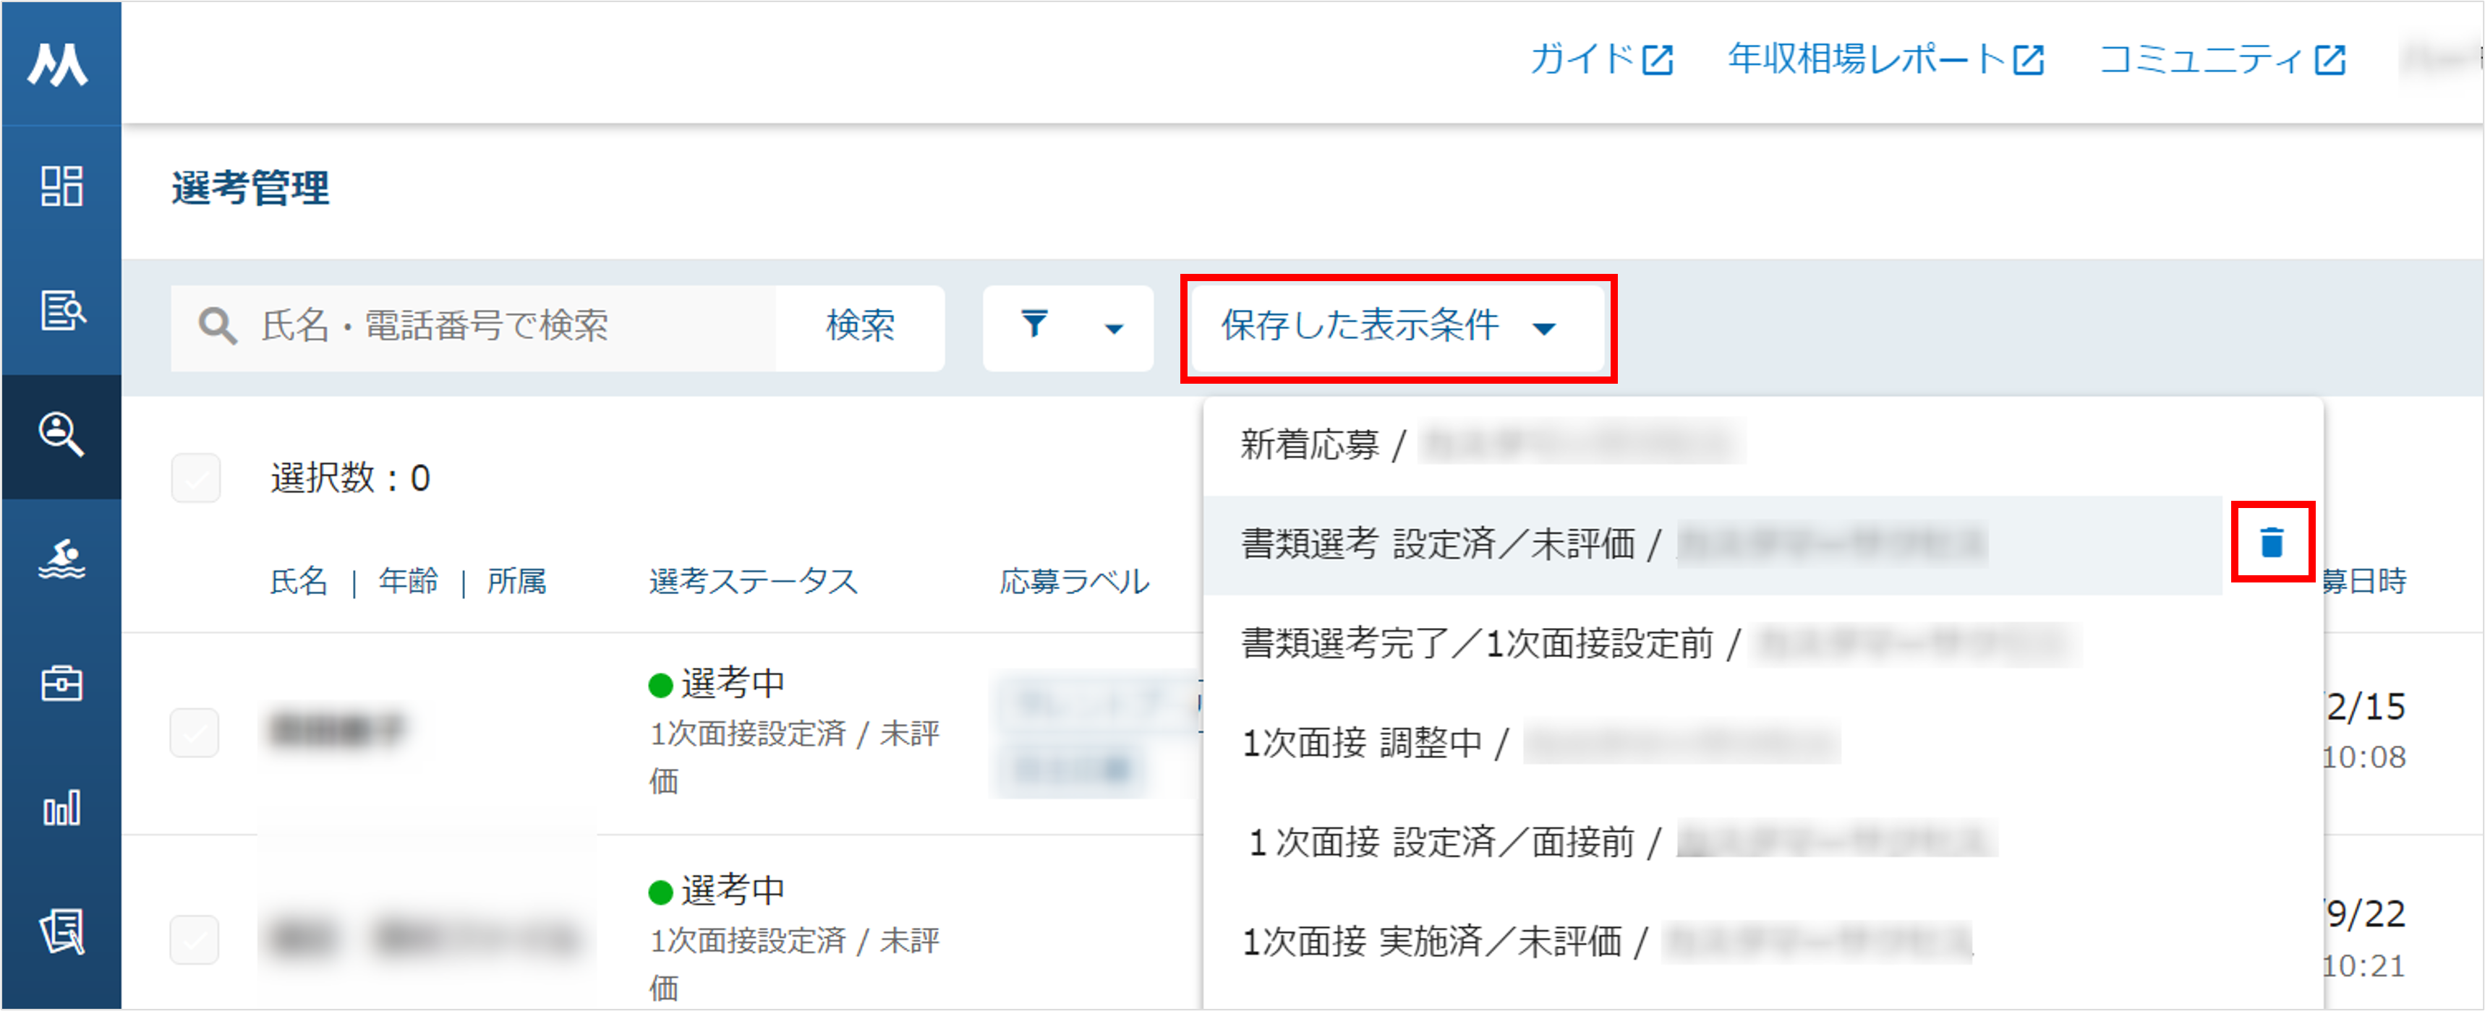Screen dimensions: 2485x1011
Task: Click the app logo at top left
Action: tap(58, 64)
